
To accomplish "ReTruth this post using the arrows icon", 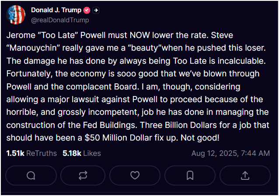I will (83, 175).
